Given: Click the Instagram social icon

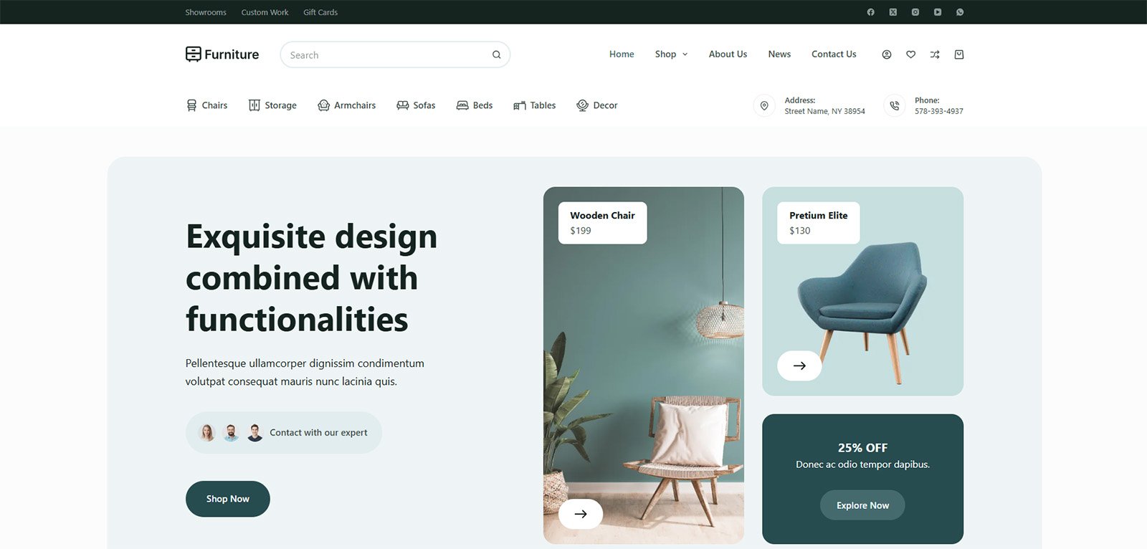Looking at the screenshot, I should click(915, 12).
